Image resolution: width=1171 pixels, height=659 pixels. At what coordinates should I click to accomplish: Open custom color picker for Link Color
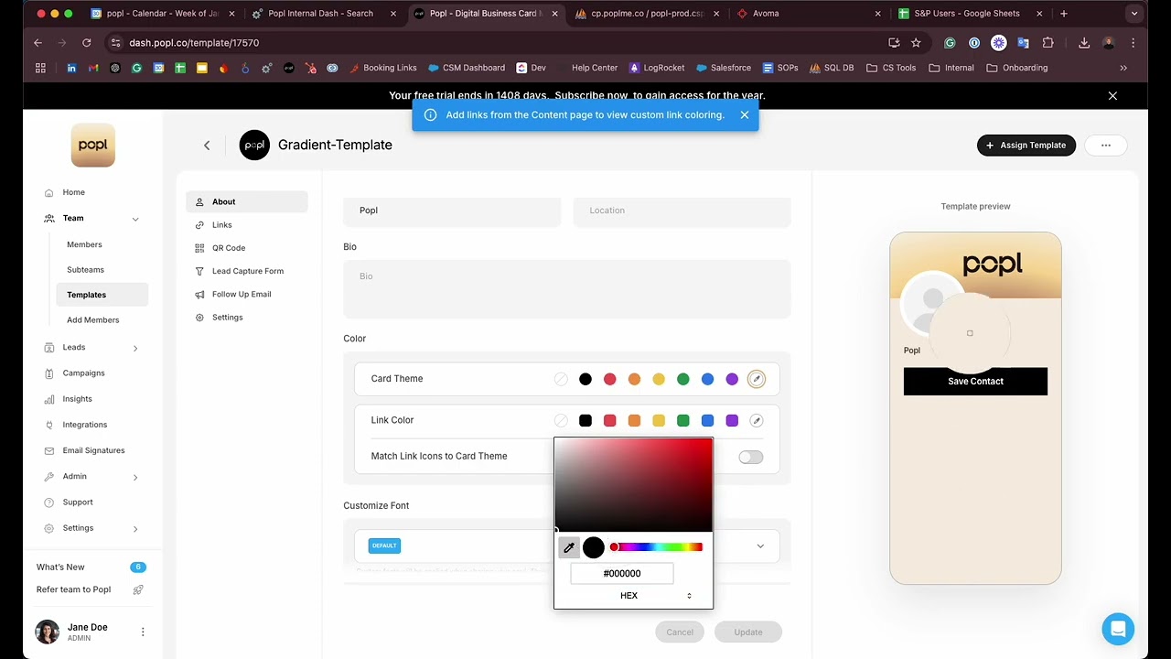tap(757, 421)
